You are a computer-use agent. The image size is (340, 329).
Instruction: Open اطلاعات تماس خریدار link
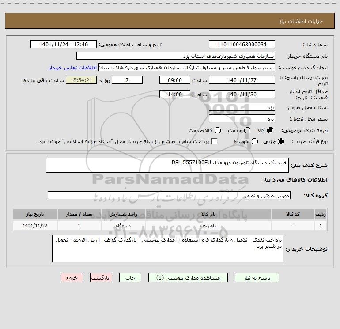[x=73, y=68]
